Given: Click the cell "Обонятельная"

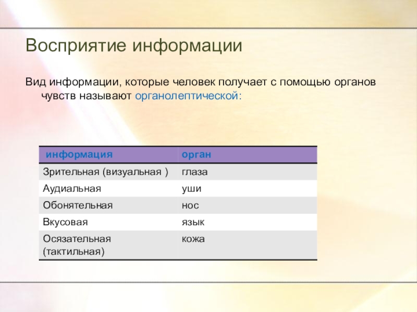Looking at the screenshot, I should click(x=108, y=205).
